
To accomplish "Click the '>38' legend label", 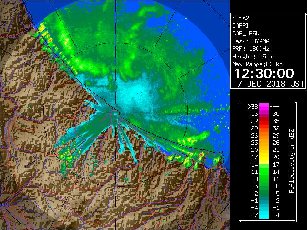I will [x=253, y=107].
